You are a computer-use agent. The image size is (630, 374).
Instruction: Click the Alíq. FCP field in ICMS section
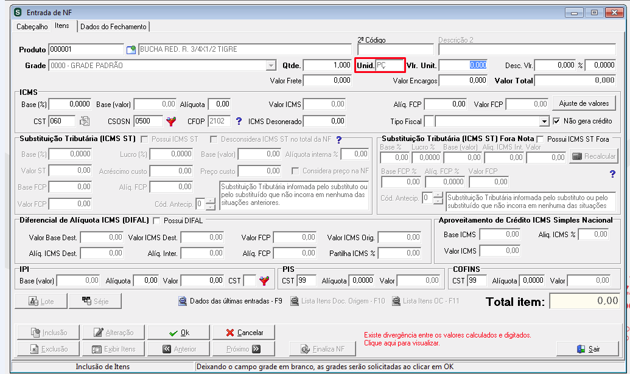[446, 105]
